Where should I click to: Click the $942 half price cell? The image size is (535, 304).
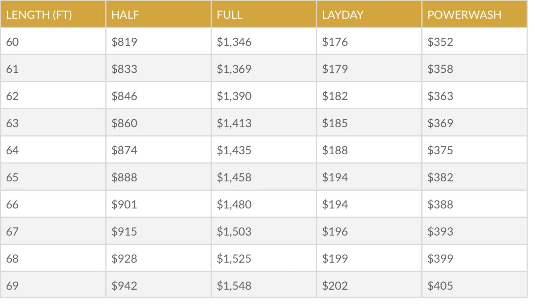click(x=124, y=286)
